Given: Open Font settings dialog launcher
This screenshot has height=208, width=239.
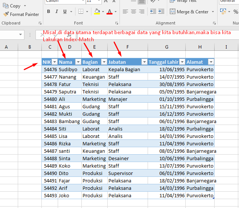Looking at the screenshot, I should (117, 23).
